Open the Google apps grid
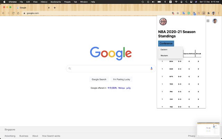The height and width of the screenshot is (139, 222). (x=208, y=21)
